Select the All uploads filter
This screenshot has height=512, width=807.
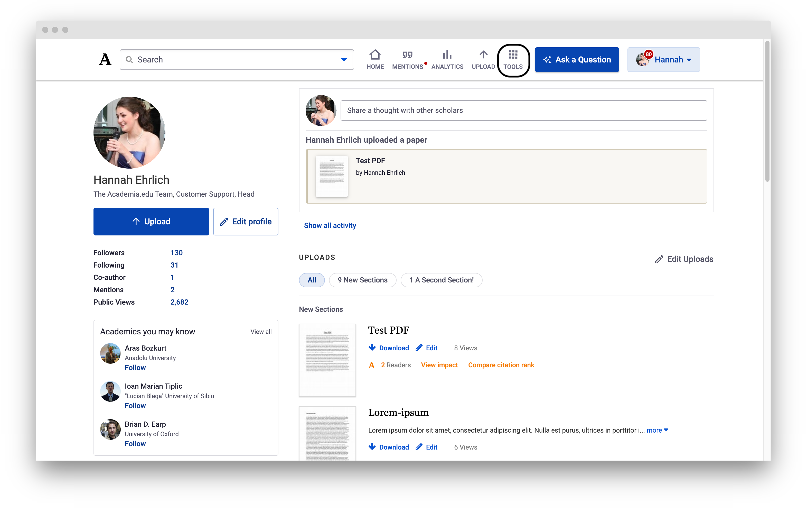312,280
